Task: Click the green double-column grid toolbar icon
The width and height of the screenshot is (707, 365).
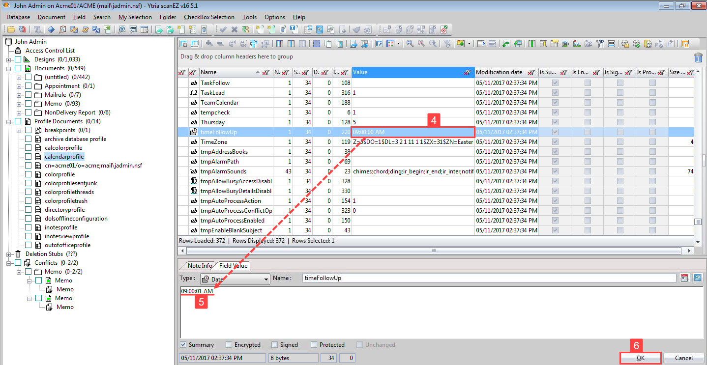Action: pyautogui.click(x=531, y=44)
